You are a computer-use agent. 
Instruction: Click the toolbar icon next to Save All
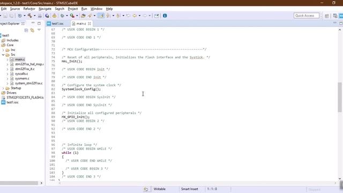[x=20, y=16]
